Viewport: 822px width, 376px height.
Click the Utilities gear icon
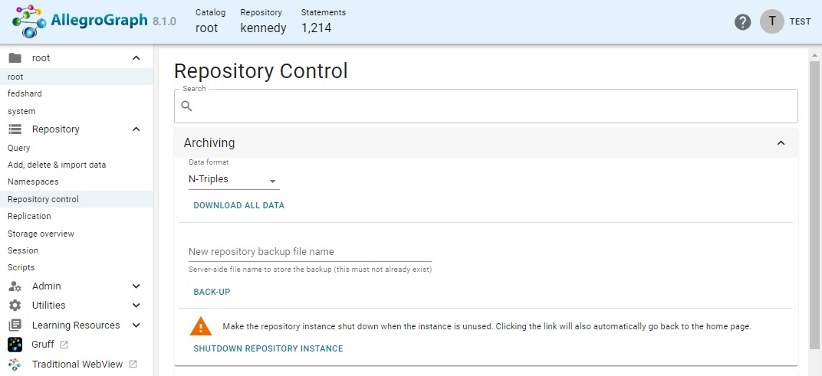15,306
